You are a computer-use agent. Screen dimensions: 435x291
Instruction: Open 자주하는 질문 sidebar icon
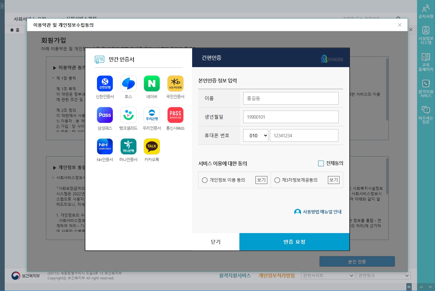click(426, 115)
